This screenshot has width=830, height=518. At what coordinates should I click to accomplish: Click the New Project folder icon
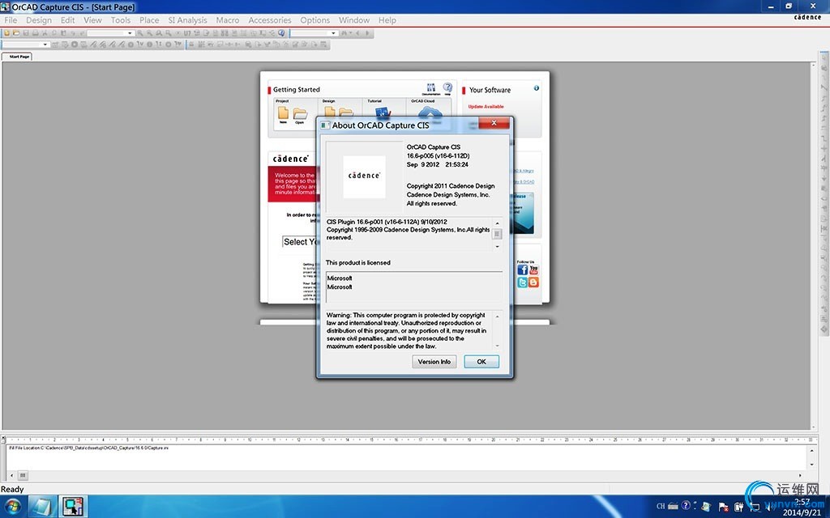click(283, 113)
